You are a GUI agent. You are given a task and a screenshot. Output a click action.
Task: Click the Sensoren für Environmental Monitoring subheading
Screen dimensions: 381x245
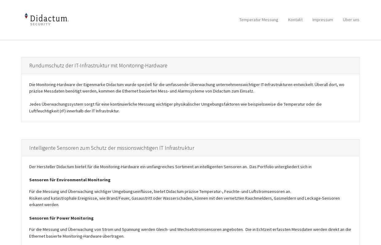pyautogui.click(x=70, y=180)
